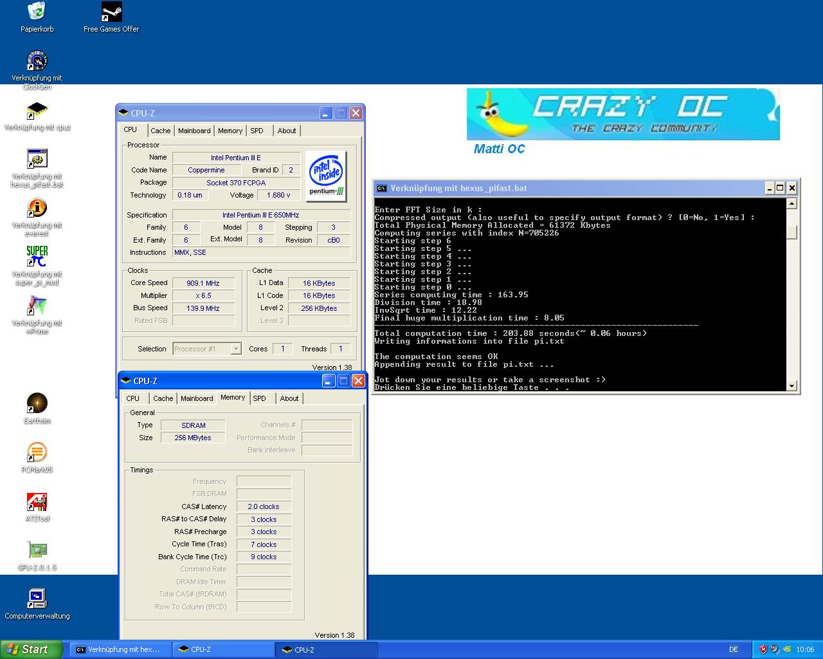
Task: Switch to Mainboard tab in lower CPU-Z
Action: pyautogui.click(x=197, y=398)
